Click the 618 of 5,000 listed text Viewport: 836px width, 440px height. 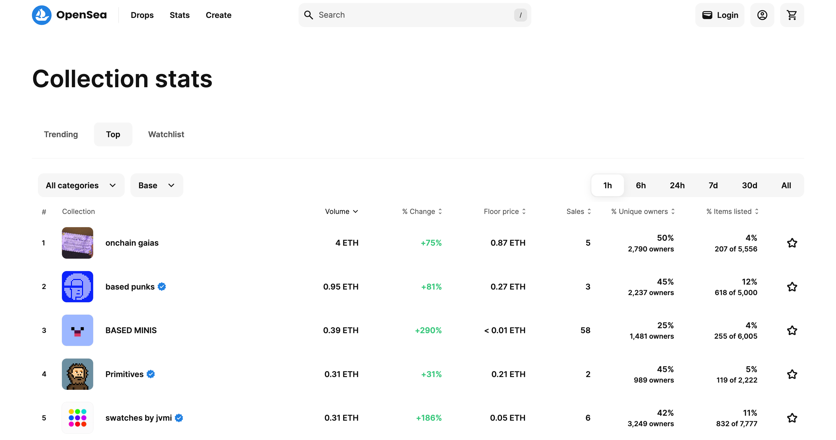click(x=736, y=293)
